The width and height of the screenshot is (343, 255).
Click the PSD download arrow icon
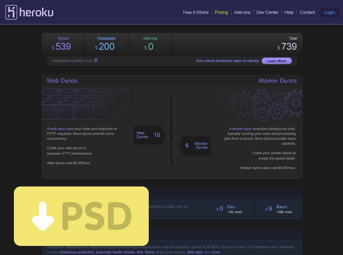click(x=42, y=216)
